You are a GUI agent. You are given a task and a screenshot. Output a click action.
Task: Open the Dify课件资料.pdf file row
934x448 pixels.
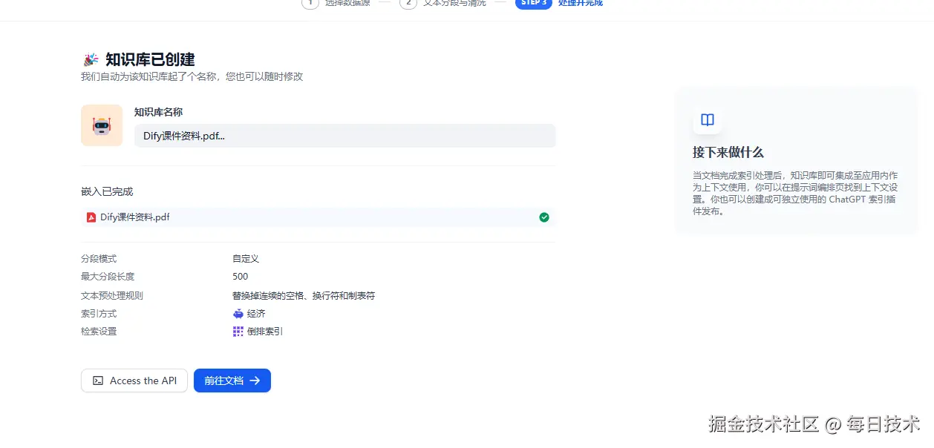coord(318,217)
